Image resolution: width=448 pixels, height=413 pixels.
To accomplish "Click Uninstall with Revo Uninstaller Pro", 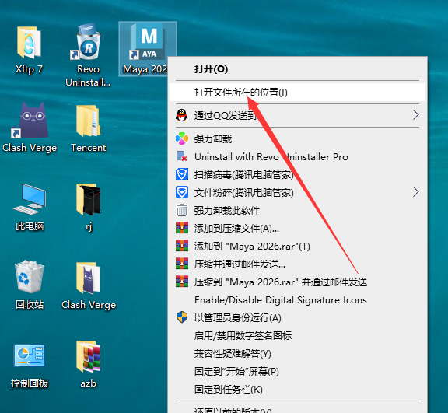I will pos(297,157).
